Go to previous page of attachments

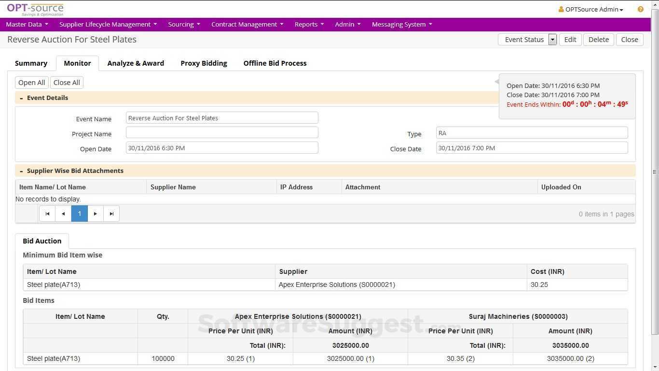click(x=63, y=214)
